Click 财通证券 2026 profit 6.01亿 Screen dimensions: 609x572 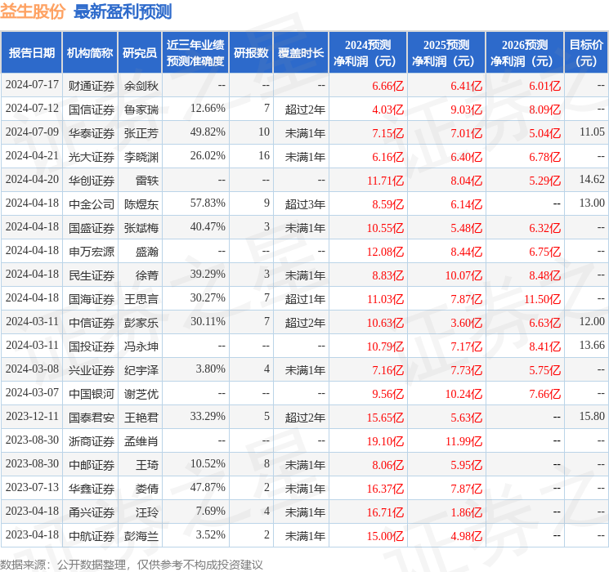pyautogui.click(x=544, y=86)
